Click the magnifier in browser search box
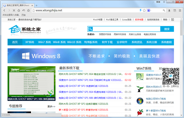The image size is (184, 118). point(164,10)
